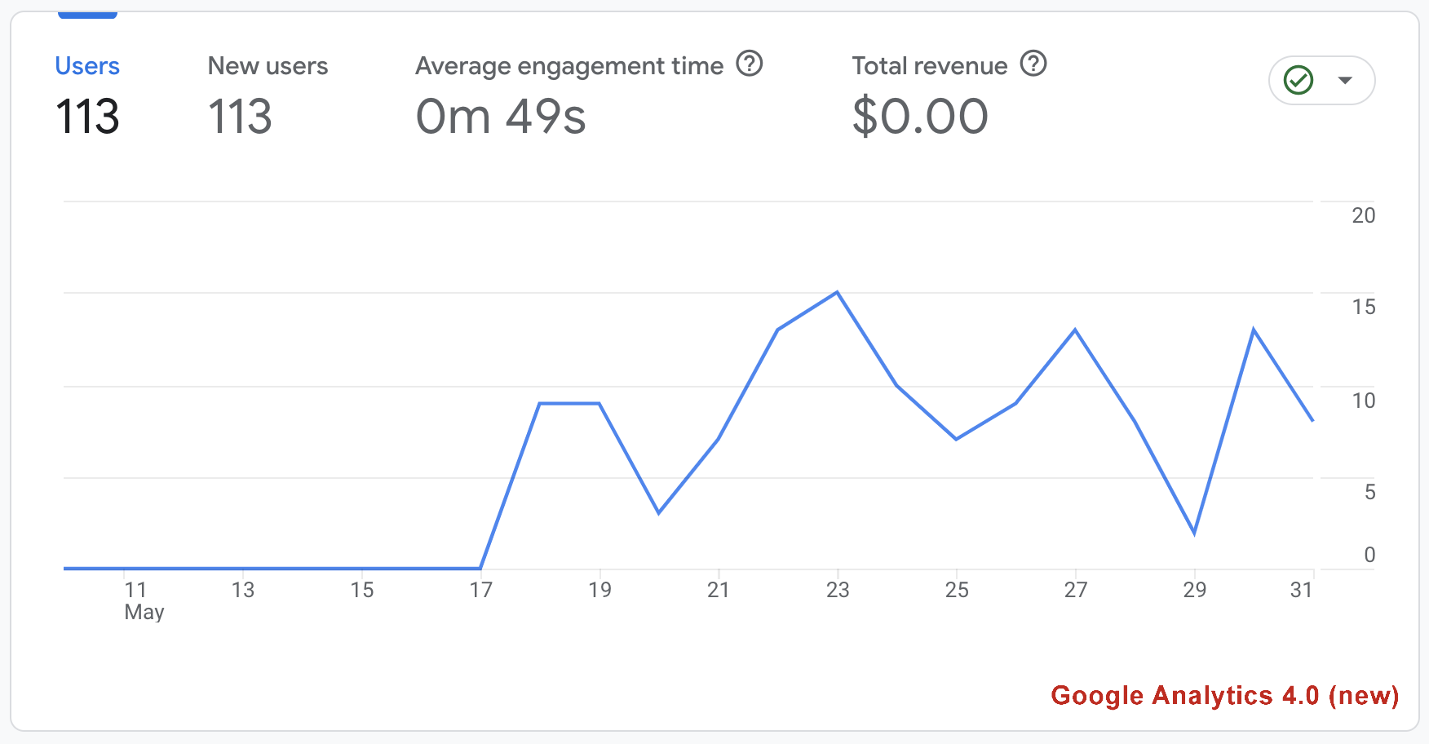Viewport: 1429px width, 744px height.
Task: Click the 0m 49s engagement value
Action: (501, 116)
